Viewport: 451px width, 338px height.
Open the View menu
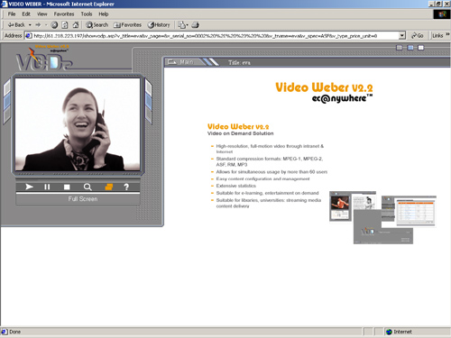coord(42,14)
